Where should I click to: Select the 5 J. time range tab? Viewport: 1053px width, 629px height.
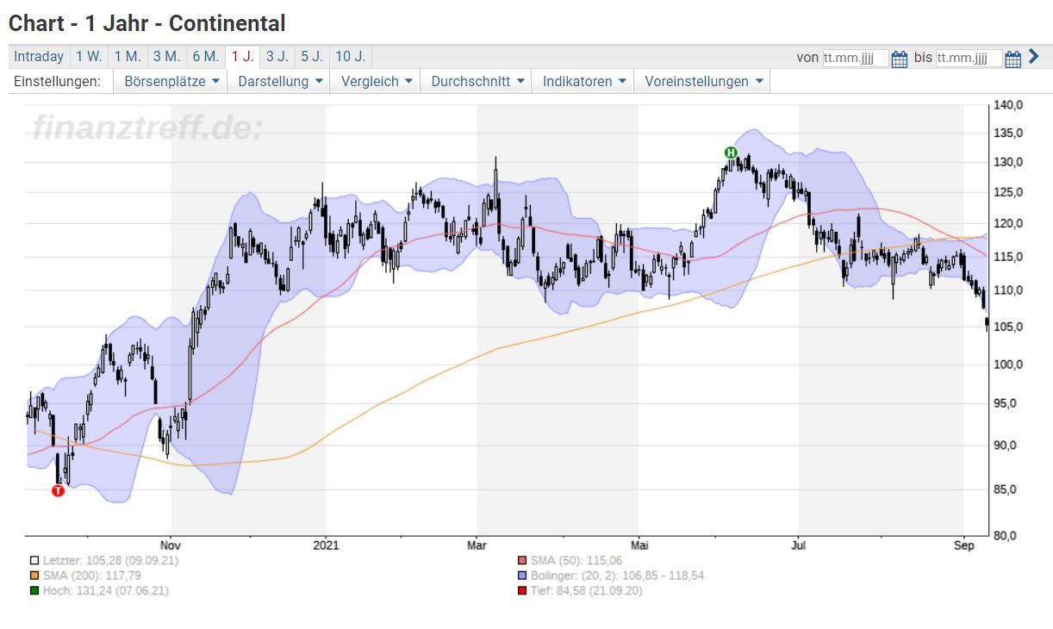[x=312, y=57]
